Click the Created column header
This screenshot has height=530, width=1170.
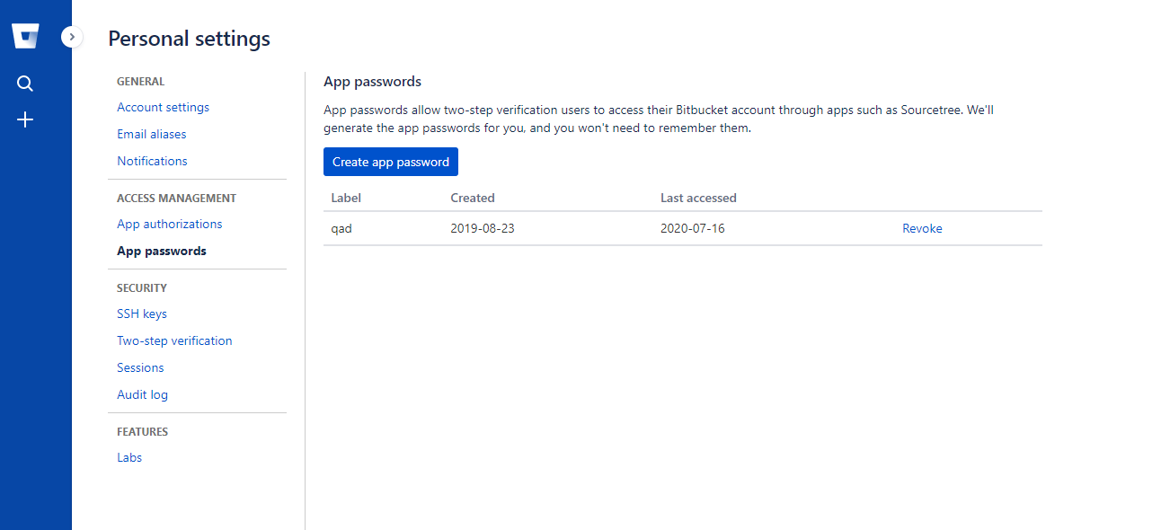pos(473,198)
